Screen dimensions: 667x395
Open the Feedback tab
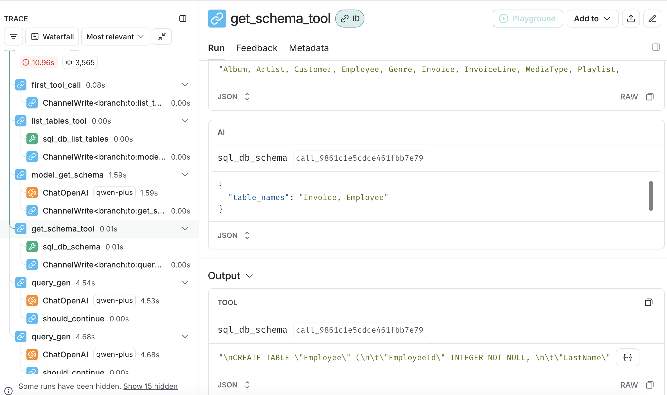[256, 48]
